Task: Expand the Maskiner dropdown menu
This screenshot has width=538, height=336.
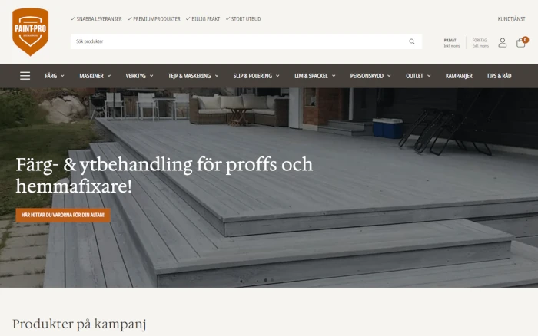Action: click(95, 76)
